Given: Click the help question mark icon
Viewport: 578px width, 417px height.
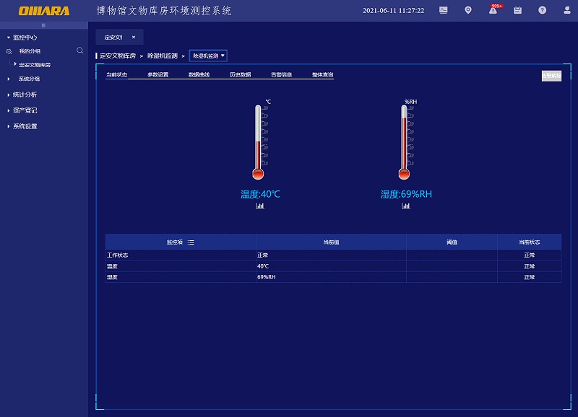Looking at the screenshot, I should click(542, 11).
